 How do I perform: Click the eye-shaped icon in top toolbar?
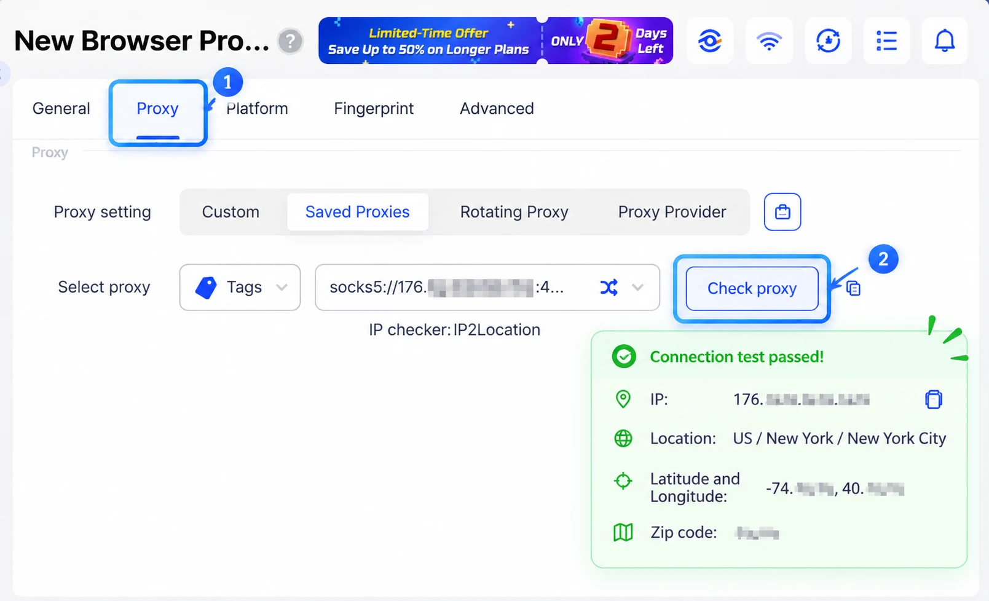[710, 41]
